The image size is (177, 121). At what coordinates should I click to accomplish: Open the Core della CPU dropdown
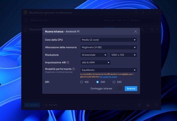tap(109, 40)
